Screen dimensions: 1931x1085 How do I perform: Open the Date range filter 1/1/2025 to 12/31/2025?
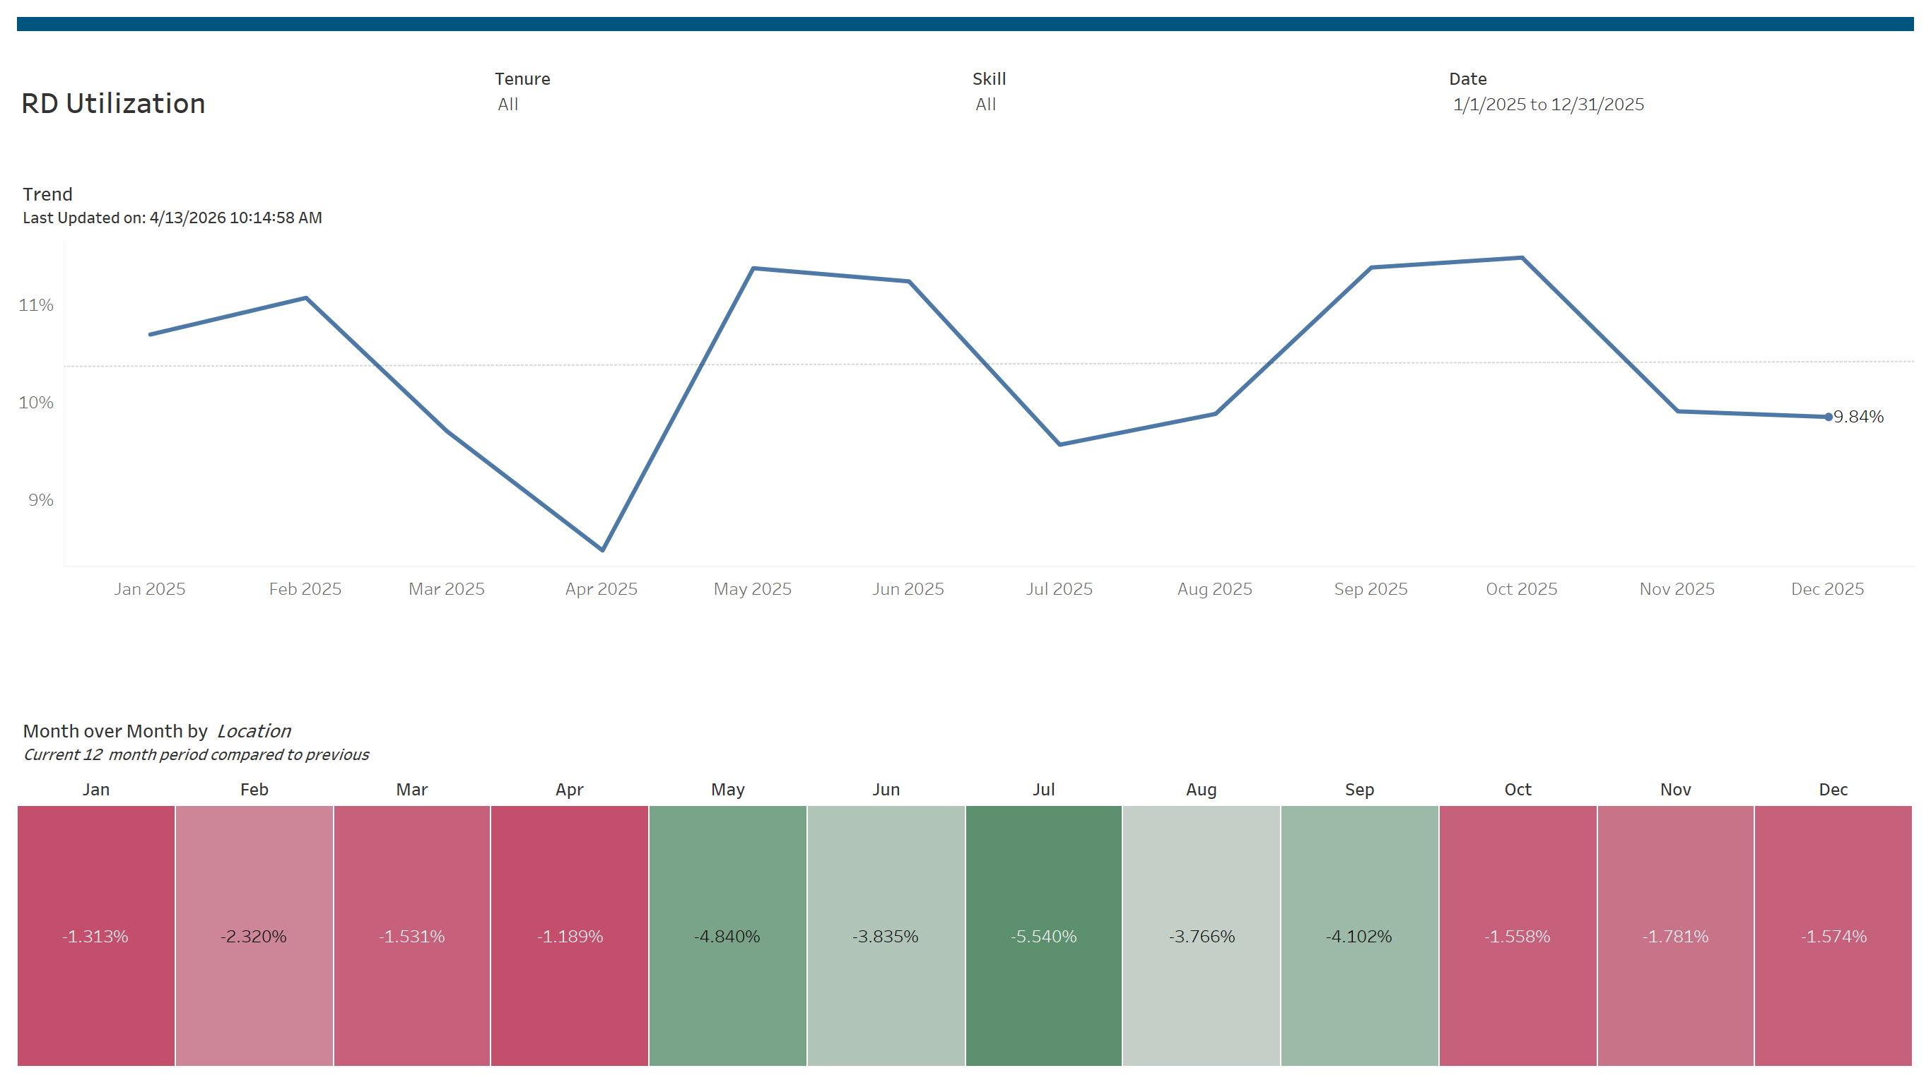click(x=1548, y=104)
